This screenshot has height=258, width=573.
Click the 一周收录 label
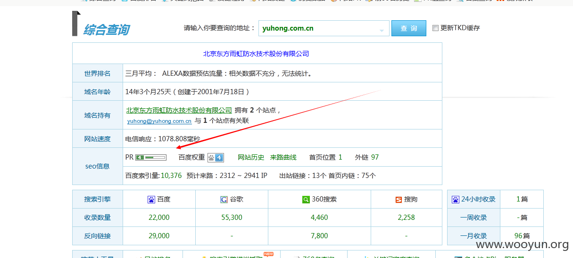coord(473,218)
